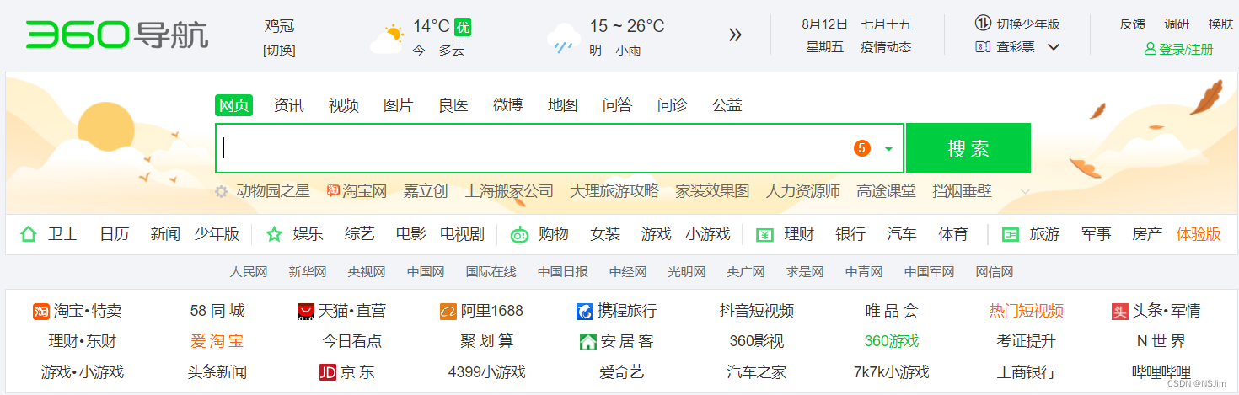The image size is (1239, 395).
Task: Click the 360导航 logo
Action: pyautogui.click(x=116, y=35)
